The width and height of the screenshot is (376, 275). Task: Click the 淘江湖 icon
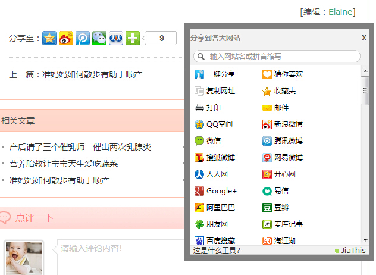click(267, 240)
